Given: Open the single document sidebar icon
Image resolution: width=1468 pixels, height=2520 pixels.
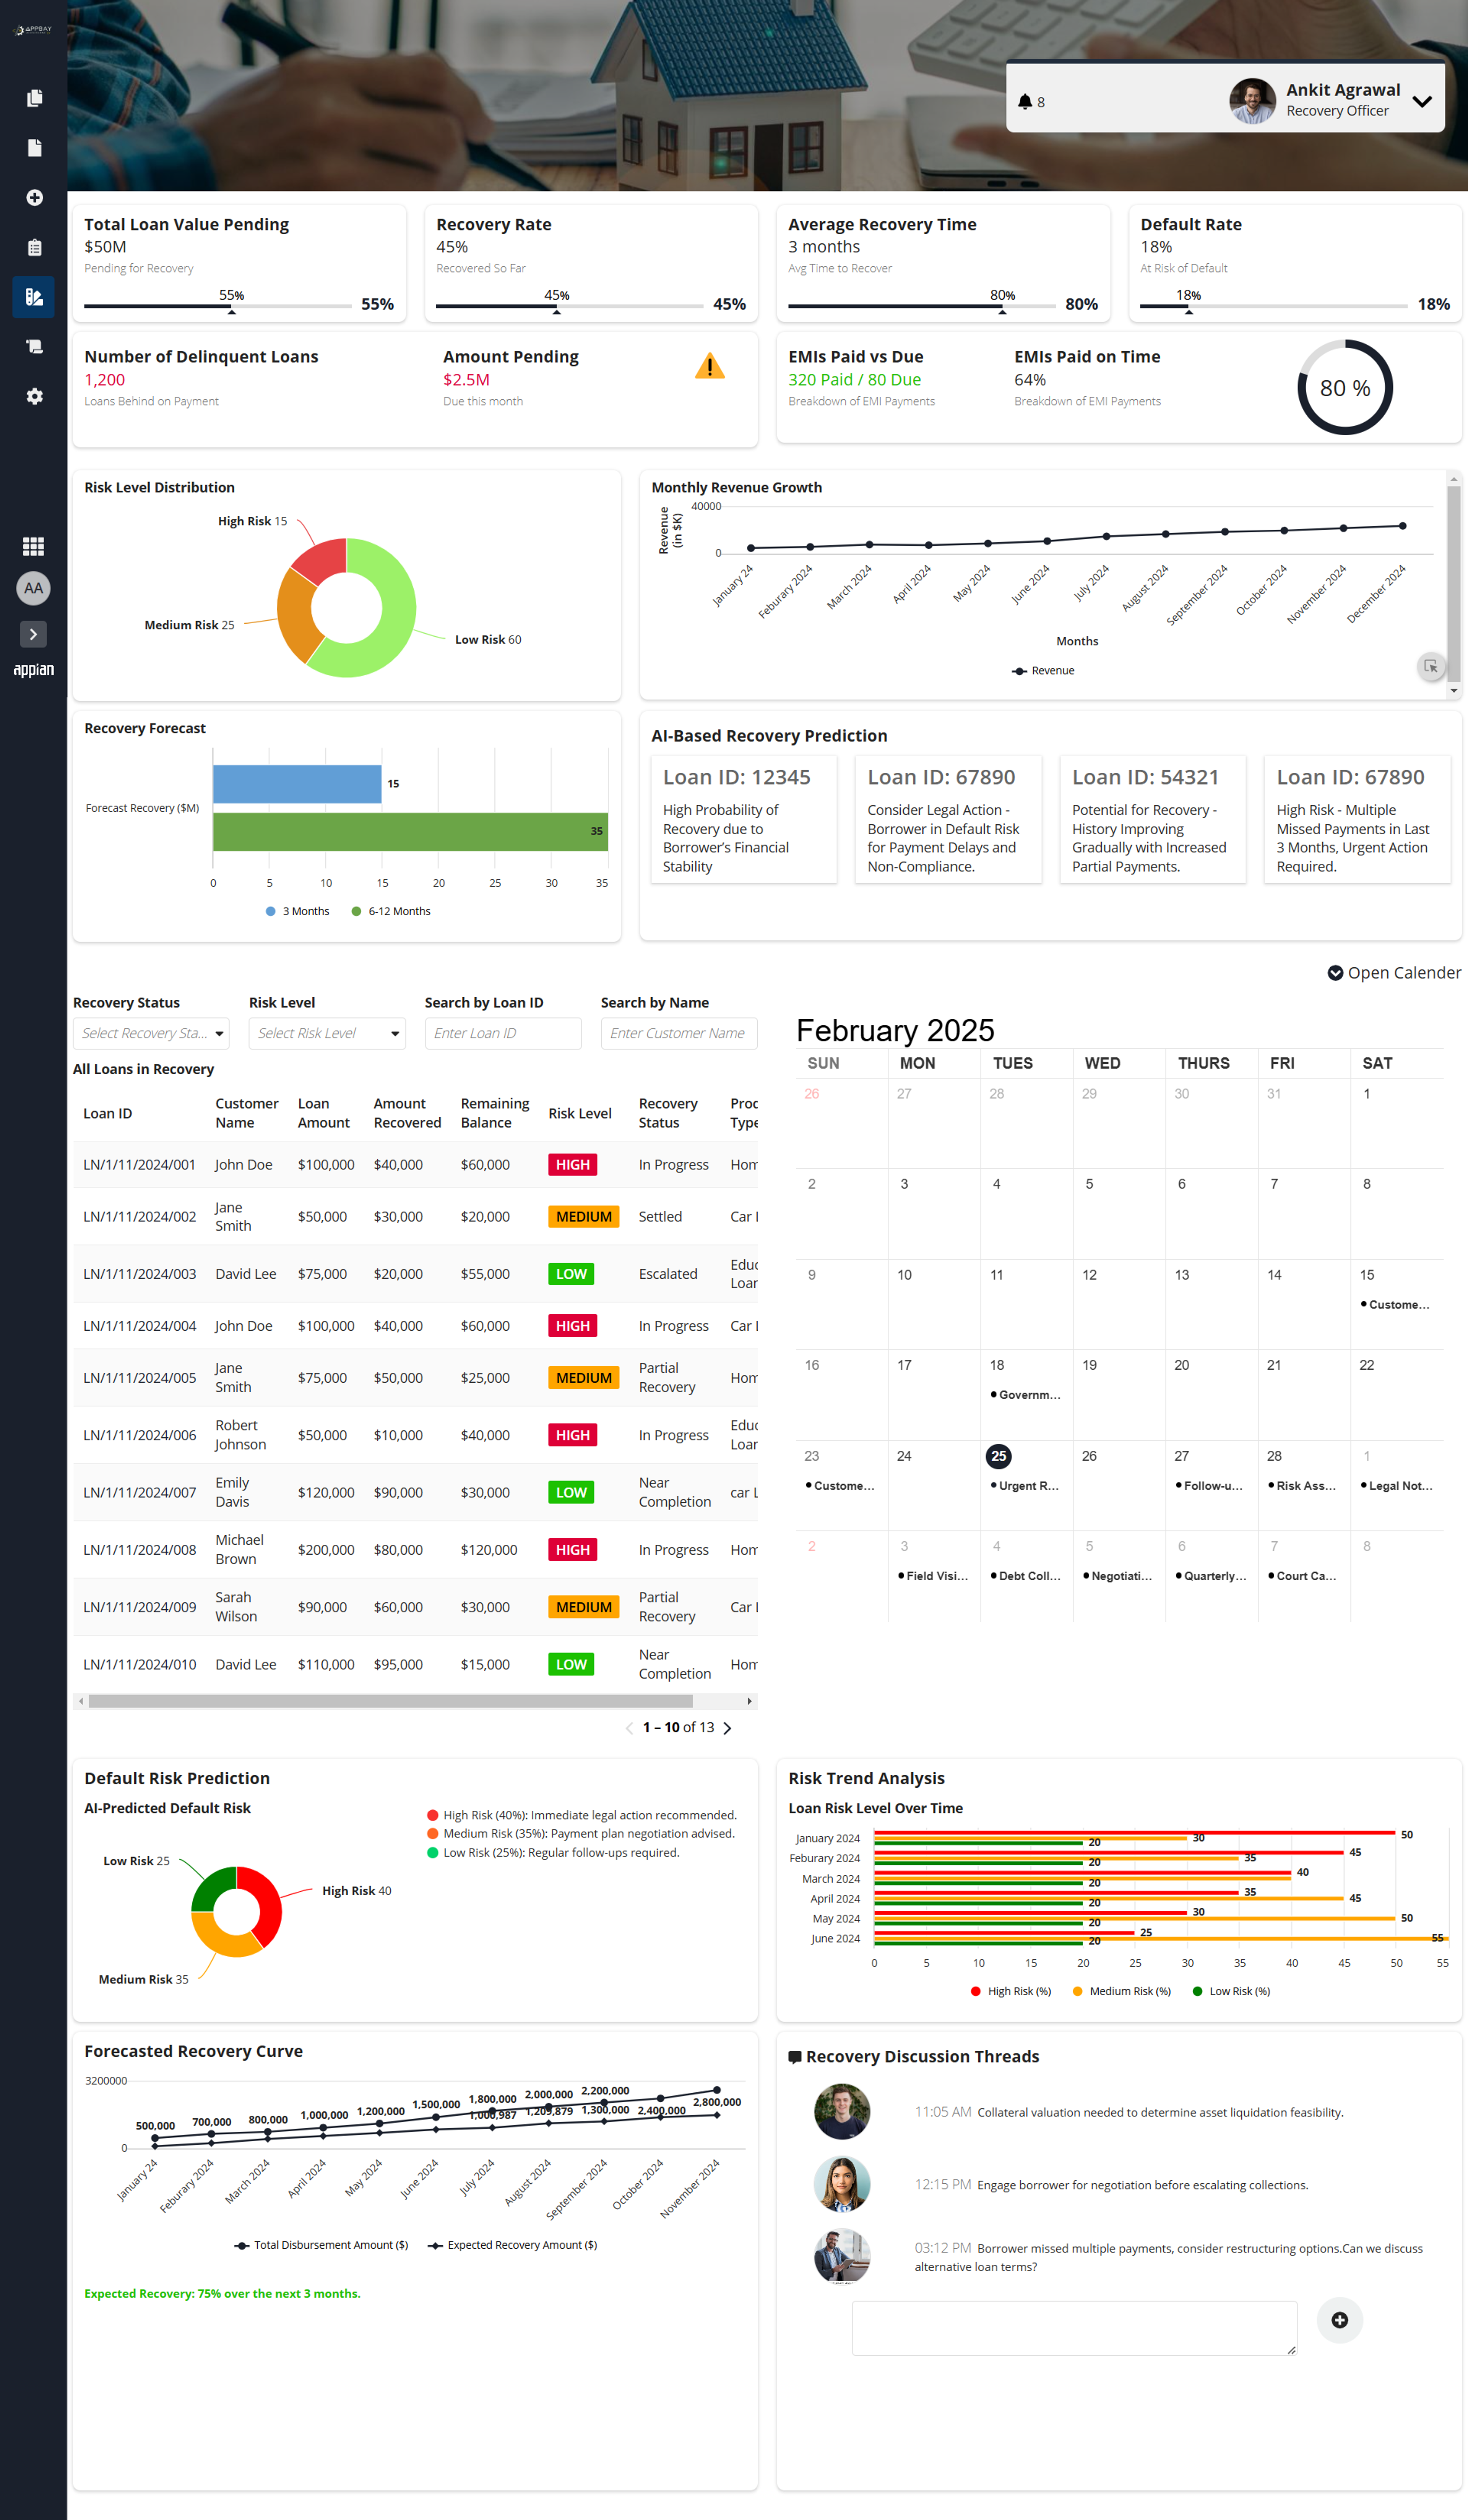Looking at the screenshot, I should pyautogui.click(x=34, y=148).
